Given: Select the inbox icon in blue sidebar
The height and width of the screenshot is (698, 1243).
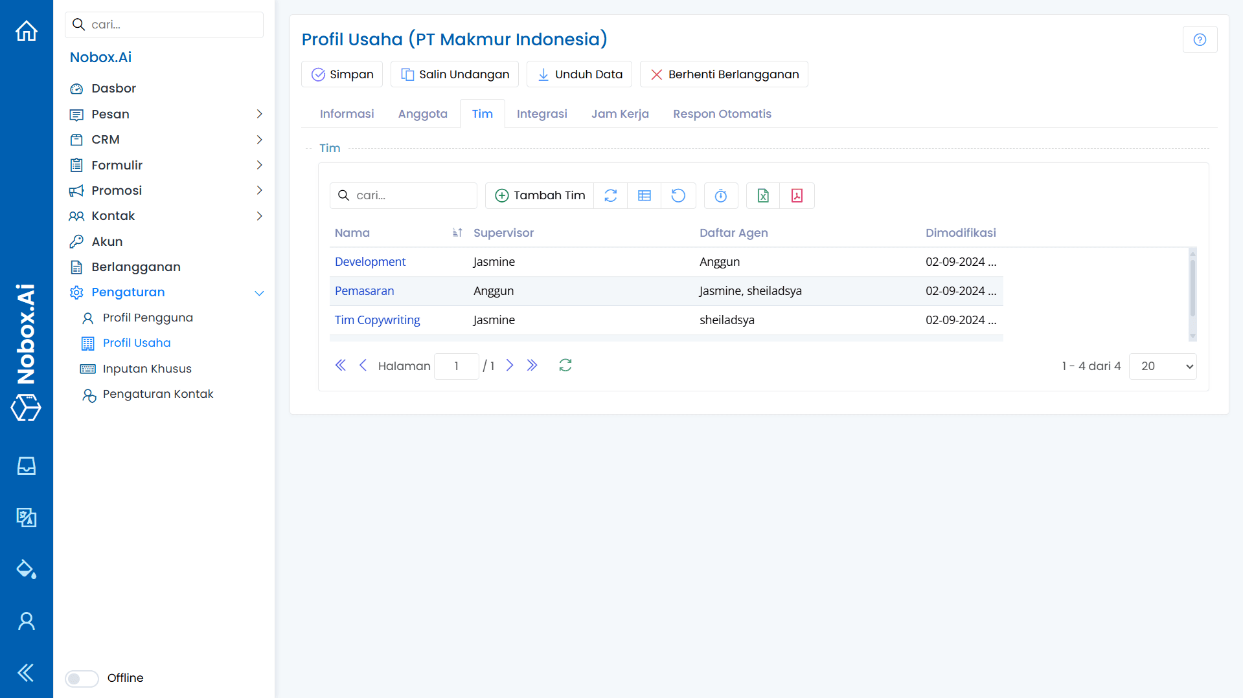Looking at the screenshot, I should click(x=26, y=465).
